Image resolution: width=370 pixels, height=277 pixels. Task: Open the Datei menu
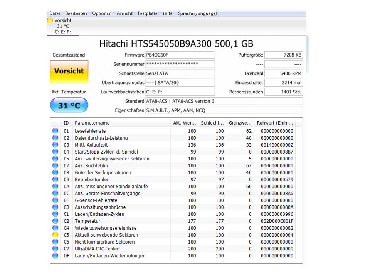click(x=54, y=13)
